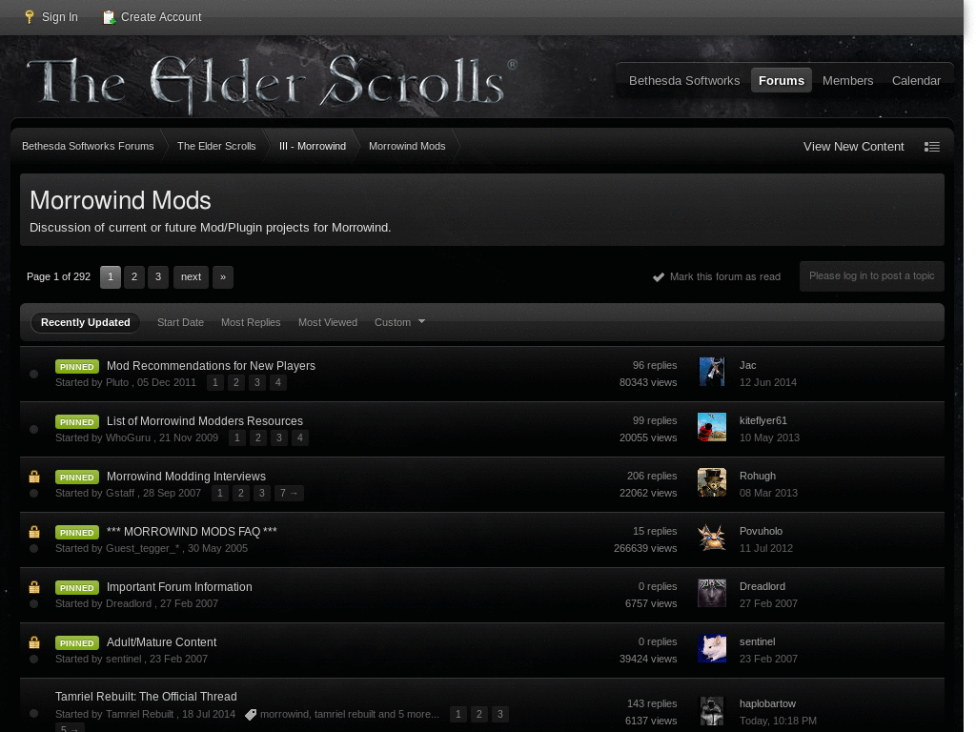This screenshot has height=732, width=976.
Task: Open Morrowind Modding Interviews topic
Action: 186,477
